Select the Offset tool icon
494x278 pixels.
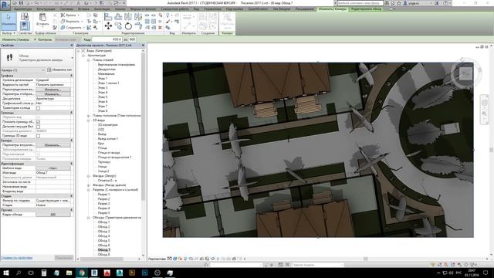coord(118,16)
